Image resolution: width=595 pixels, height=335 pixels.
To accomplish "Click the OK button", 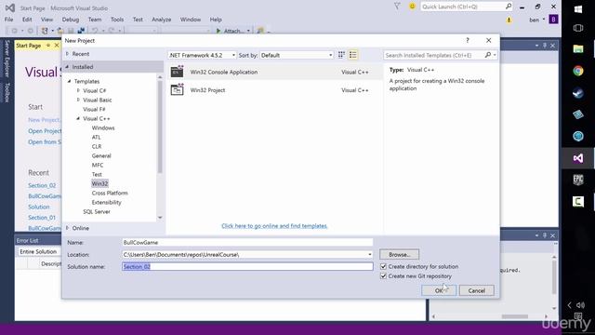I will tap(439, 290).
